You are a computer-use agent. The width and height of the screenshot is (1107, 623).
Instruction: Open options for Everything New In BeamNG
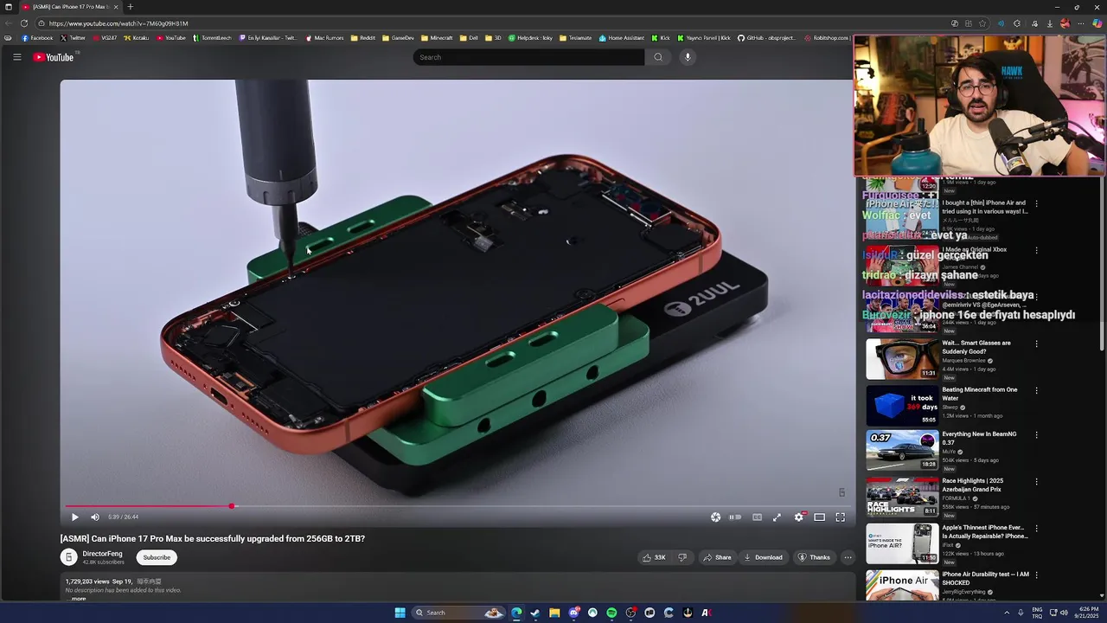pyautogui.click(x=1036, y=434)
